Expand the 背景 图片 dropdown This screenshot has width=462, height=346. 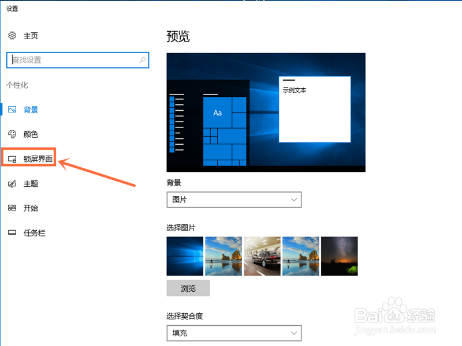point(234,200)
